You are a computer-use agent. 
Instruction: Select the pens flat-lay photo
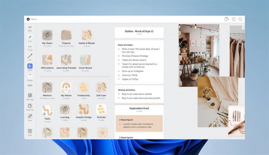click(x=237, y=121)
